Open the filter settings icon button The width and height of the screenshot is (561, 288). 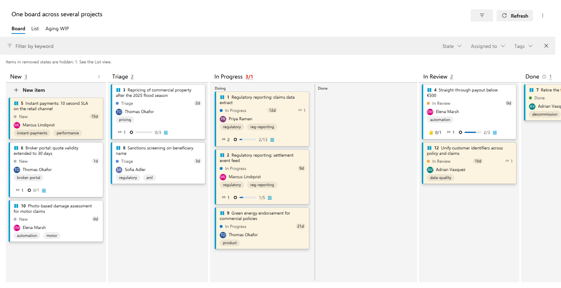pos(482,15)
